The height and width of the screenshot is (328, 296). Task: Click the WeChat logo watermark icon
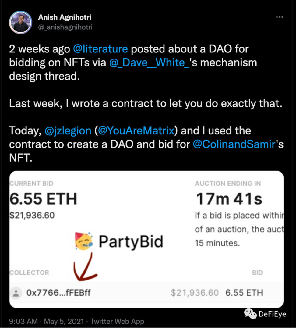pyautogui.click(x=251, y=313)
